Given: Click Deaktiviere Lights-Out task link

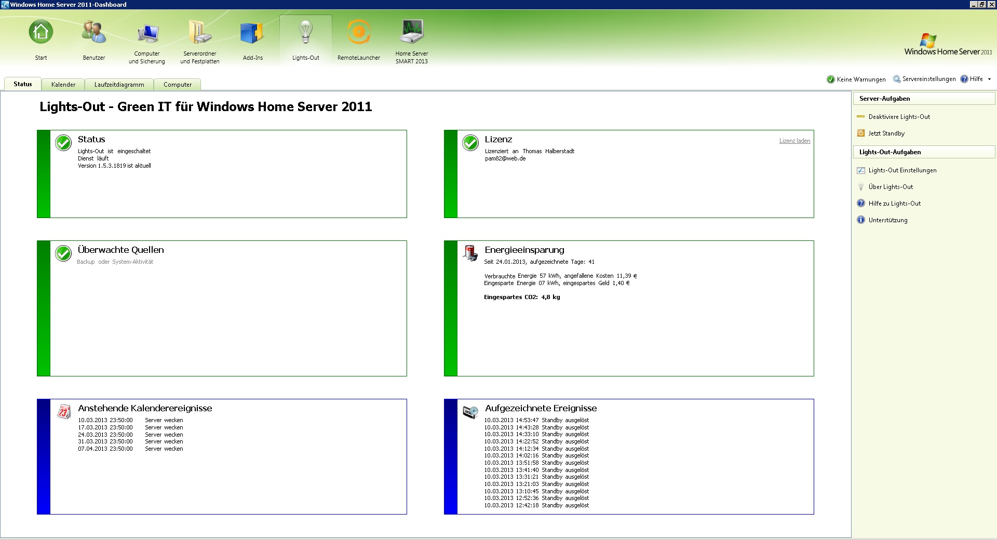Looking at the screenshot, I should point(899,117).
